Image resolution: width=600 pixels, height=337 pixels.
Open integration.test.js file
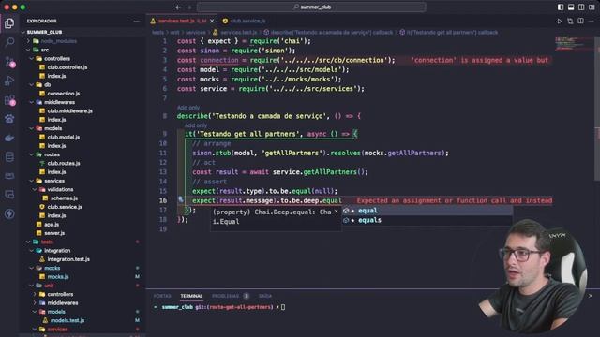pos(68,259)
